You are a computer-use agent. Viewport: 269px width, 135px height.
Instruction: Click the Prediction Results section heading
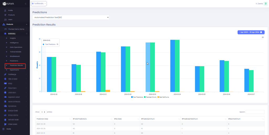point(44,25)
